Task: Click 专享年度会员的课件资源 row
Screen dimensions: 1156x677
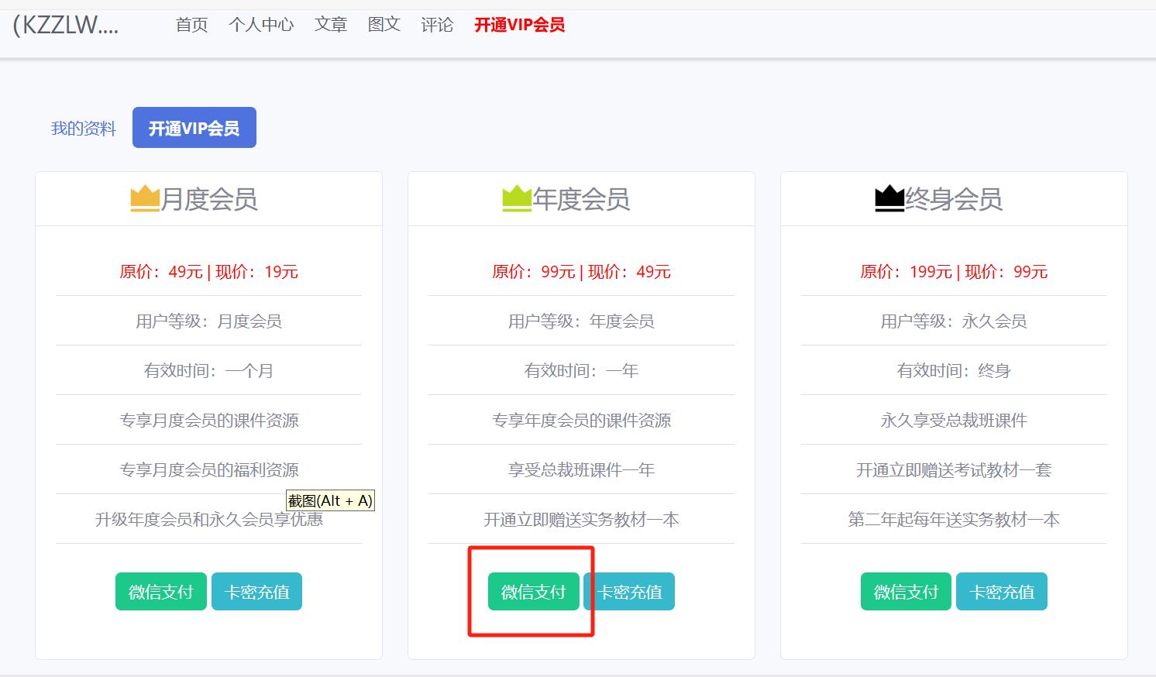Action: pyautogui.click(x=581, y=420)
